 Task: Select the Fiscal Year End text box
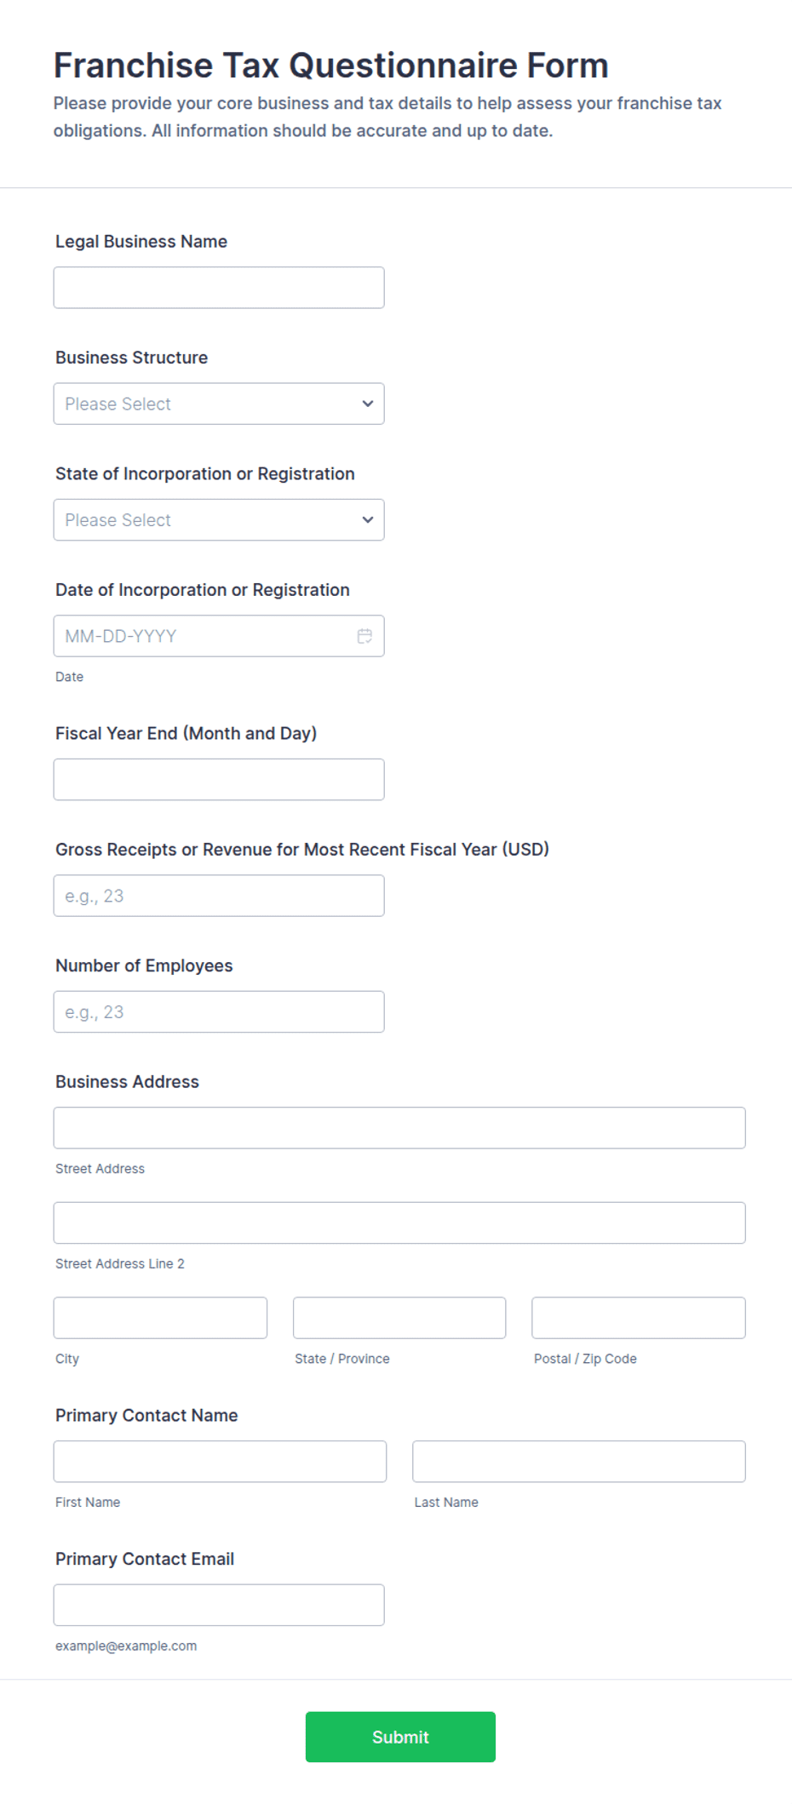click(x=219, y=779)
